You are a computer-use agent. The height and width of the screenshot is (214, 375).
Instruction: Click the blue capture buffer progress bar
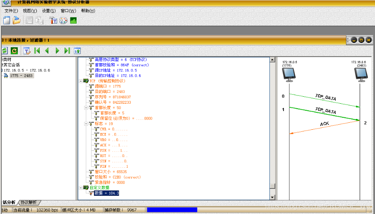(172, 210)
